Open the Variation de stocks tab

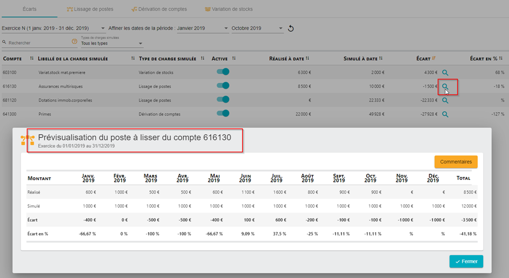click(228, 9)
